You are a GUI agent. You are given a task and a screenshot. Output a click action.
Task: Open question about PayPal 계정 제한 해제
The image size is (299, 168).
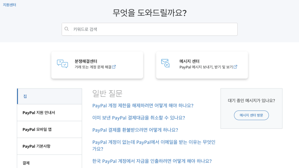pos(143,106)
